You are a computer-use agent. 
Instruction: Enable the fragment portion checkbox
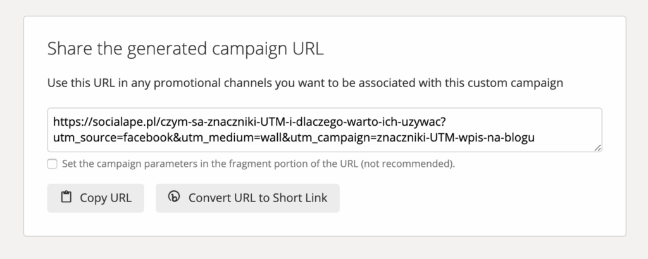point(52,164)
